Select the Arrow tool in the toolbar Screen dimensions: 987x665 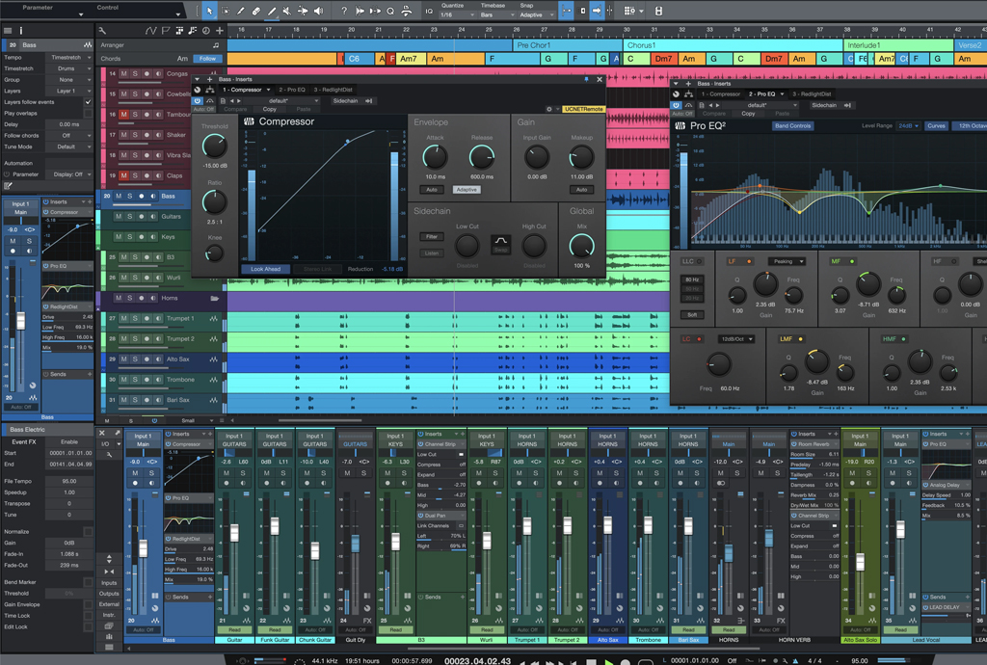point(209,11)
